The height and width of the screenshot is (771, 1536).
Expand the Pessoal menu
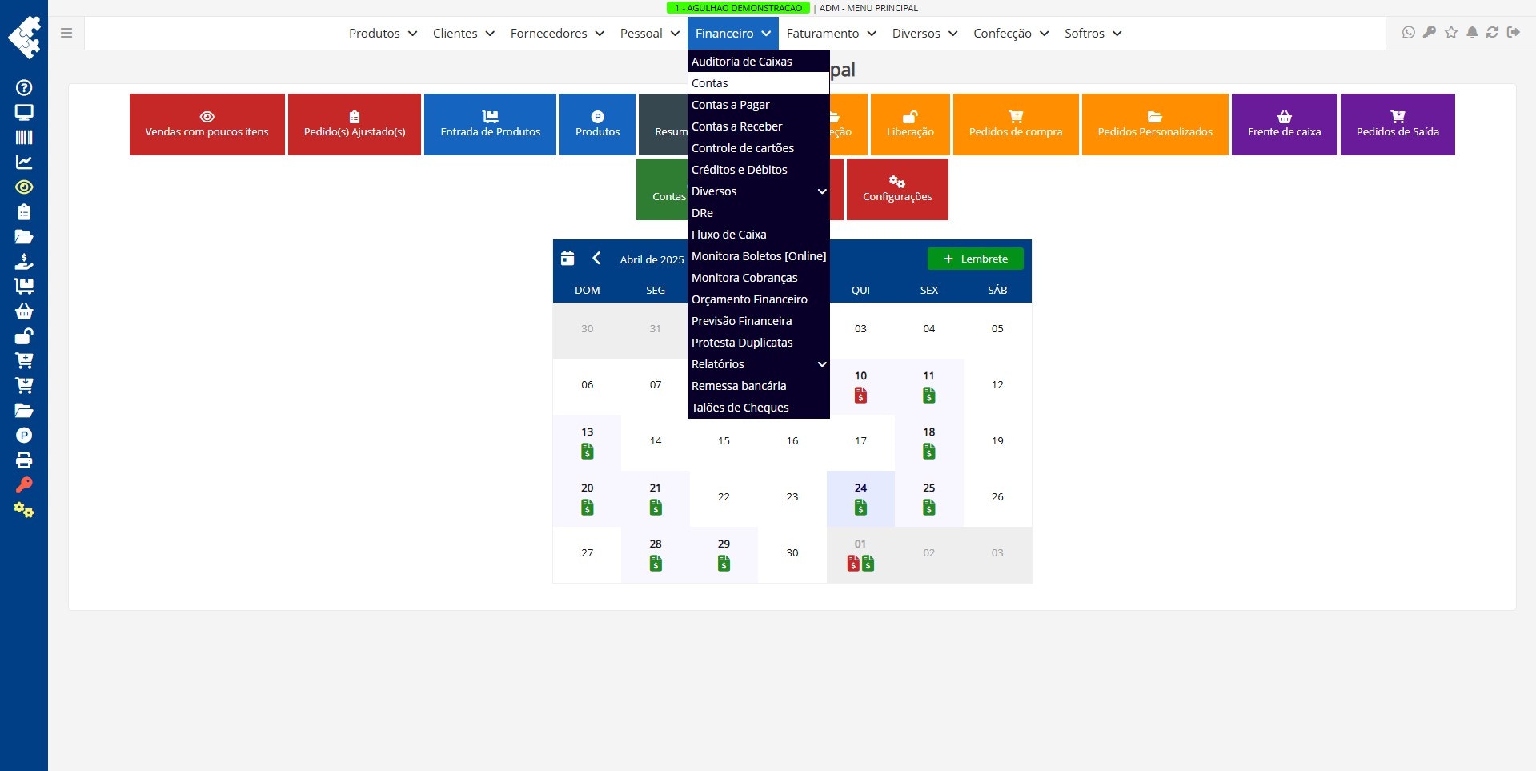point(649,34)
